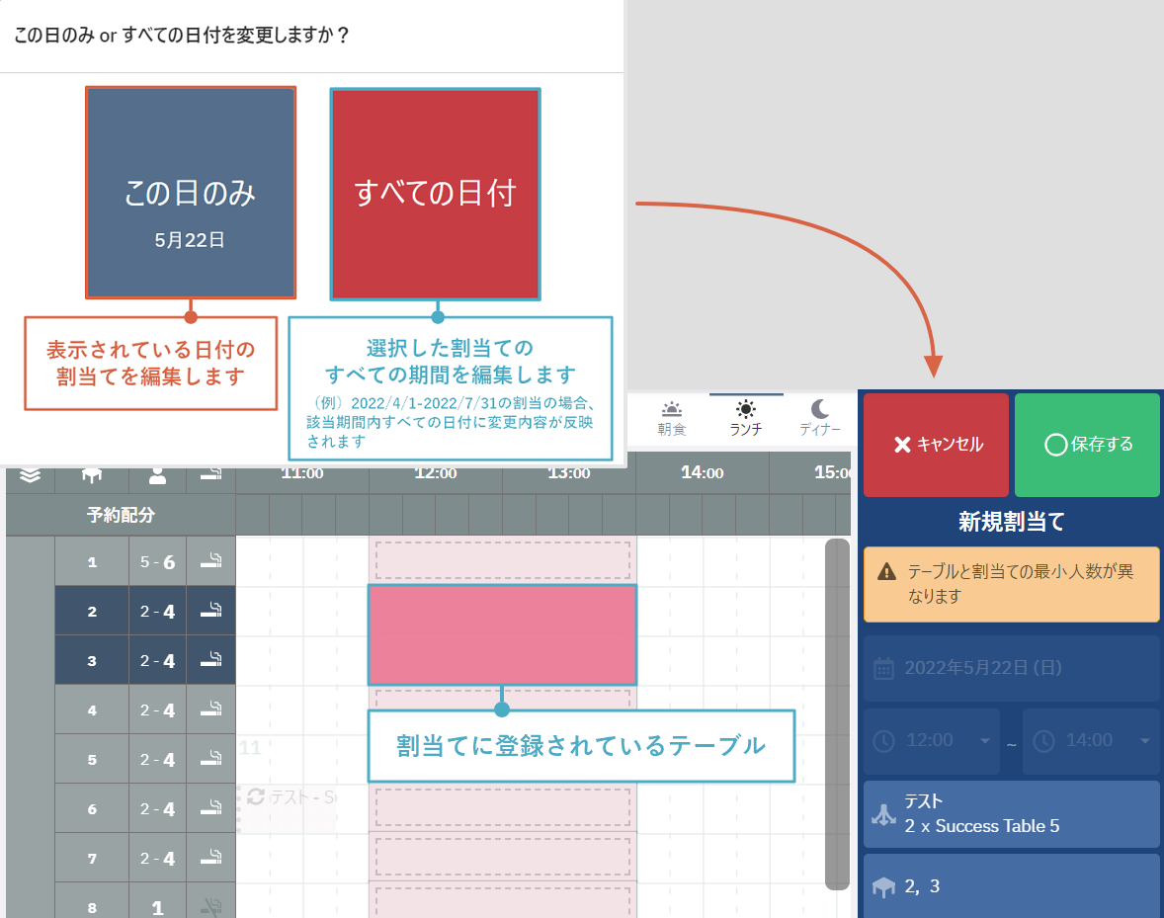The image size is (1164, 918).
Task: Click the recurring icon on テスト booking
Action: coord(256,795)
